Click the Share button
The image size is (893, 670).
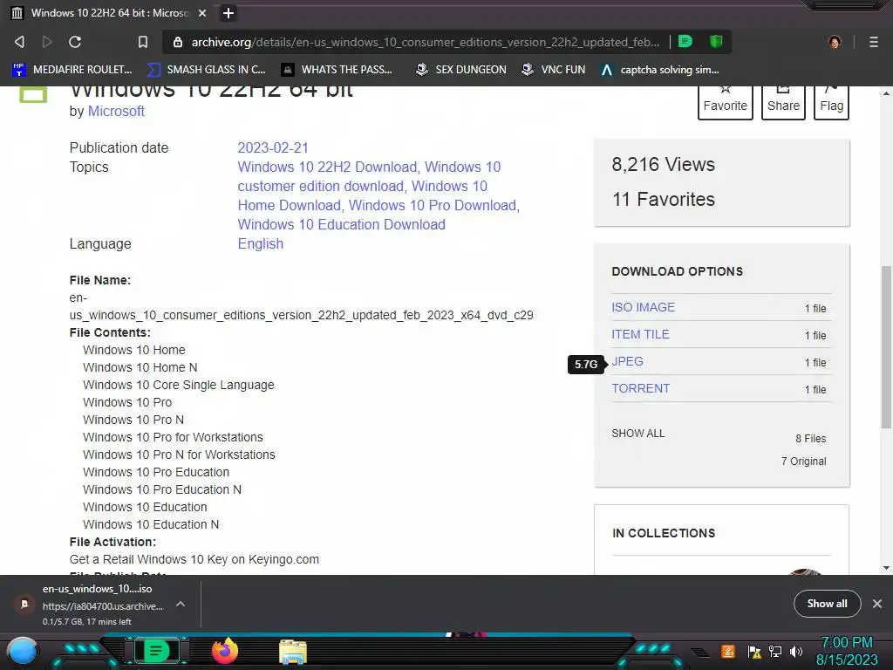coord(783,102)
